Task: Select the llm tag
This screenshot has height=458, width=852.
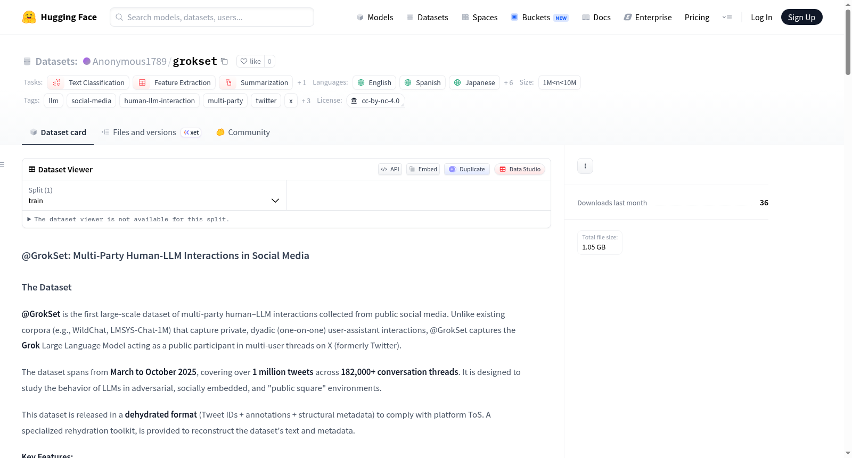Action: 54,101
